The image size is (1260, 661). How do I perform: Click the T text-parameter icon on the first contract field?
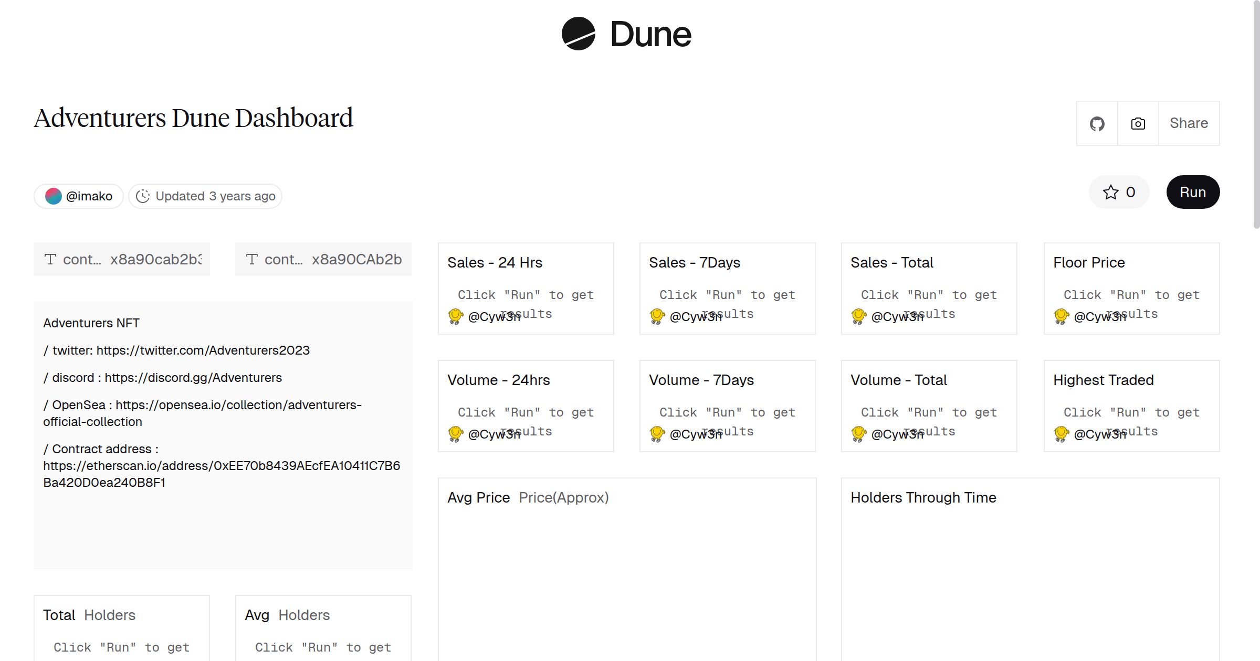(x=49, y=259)
